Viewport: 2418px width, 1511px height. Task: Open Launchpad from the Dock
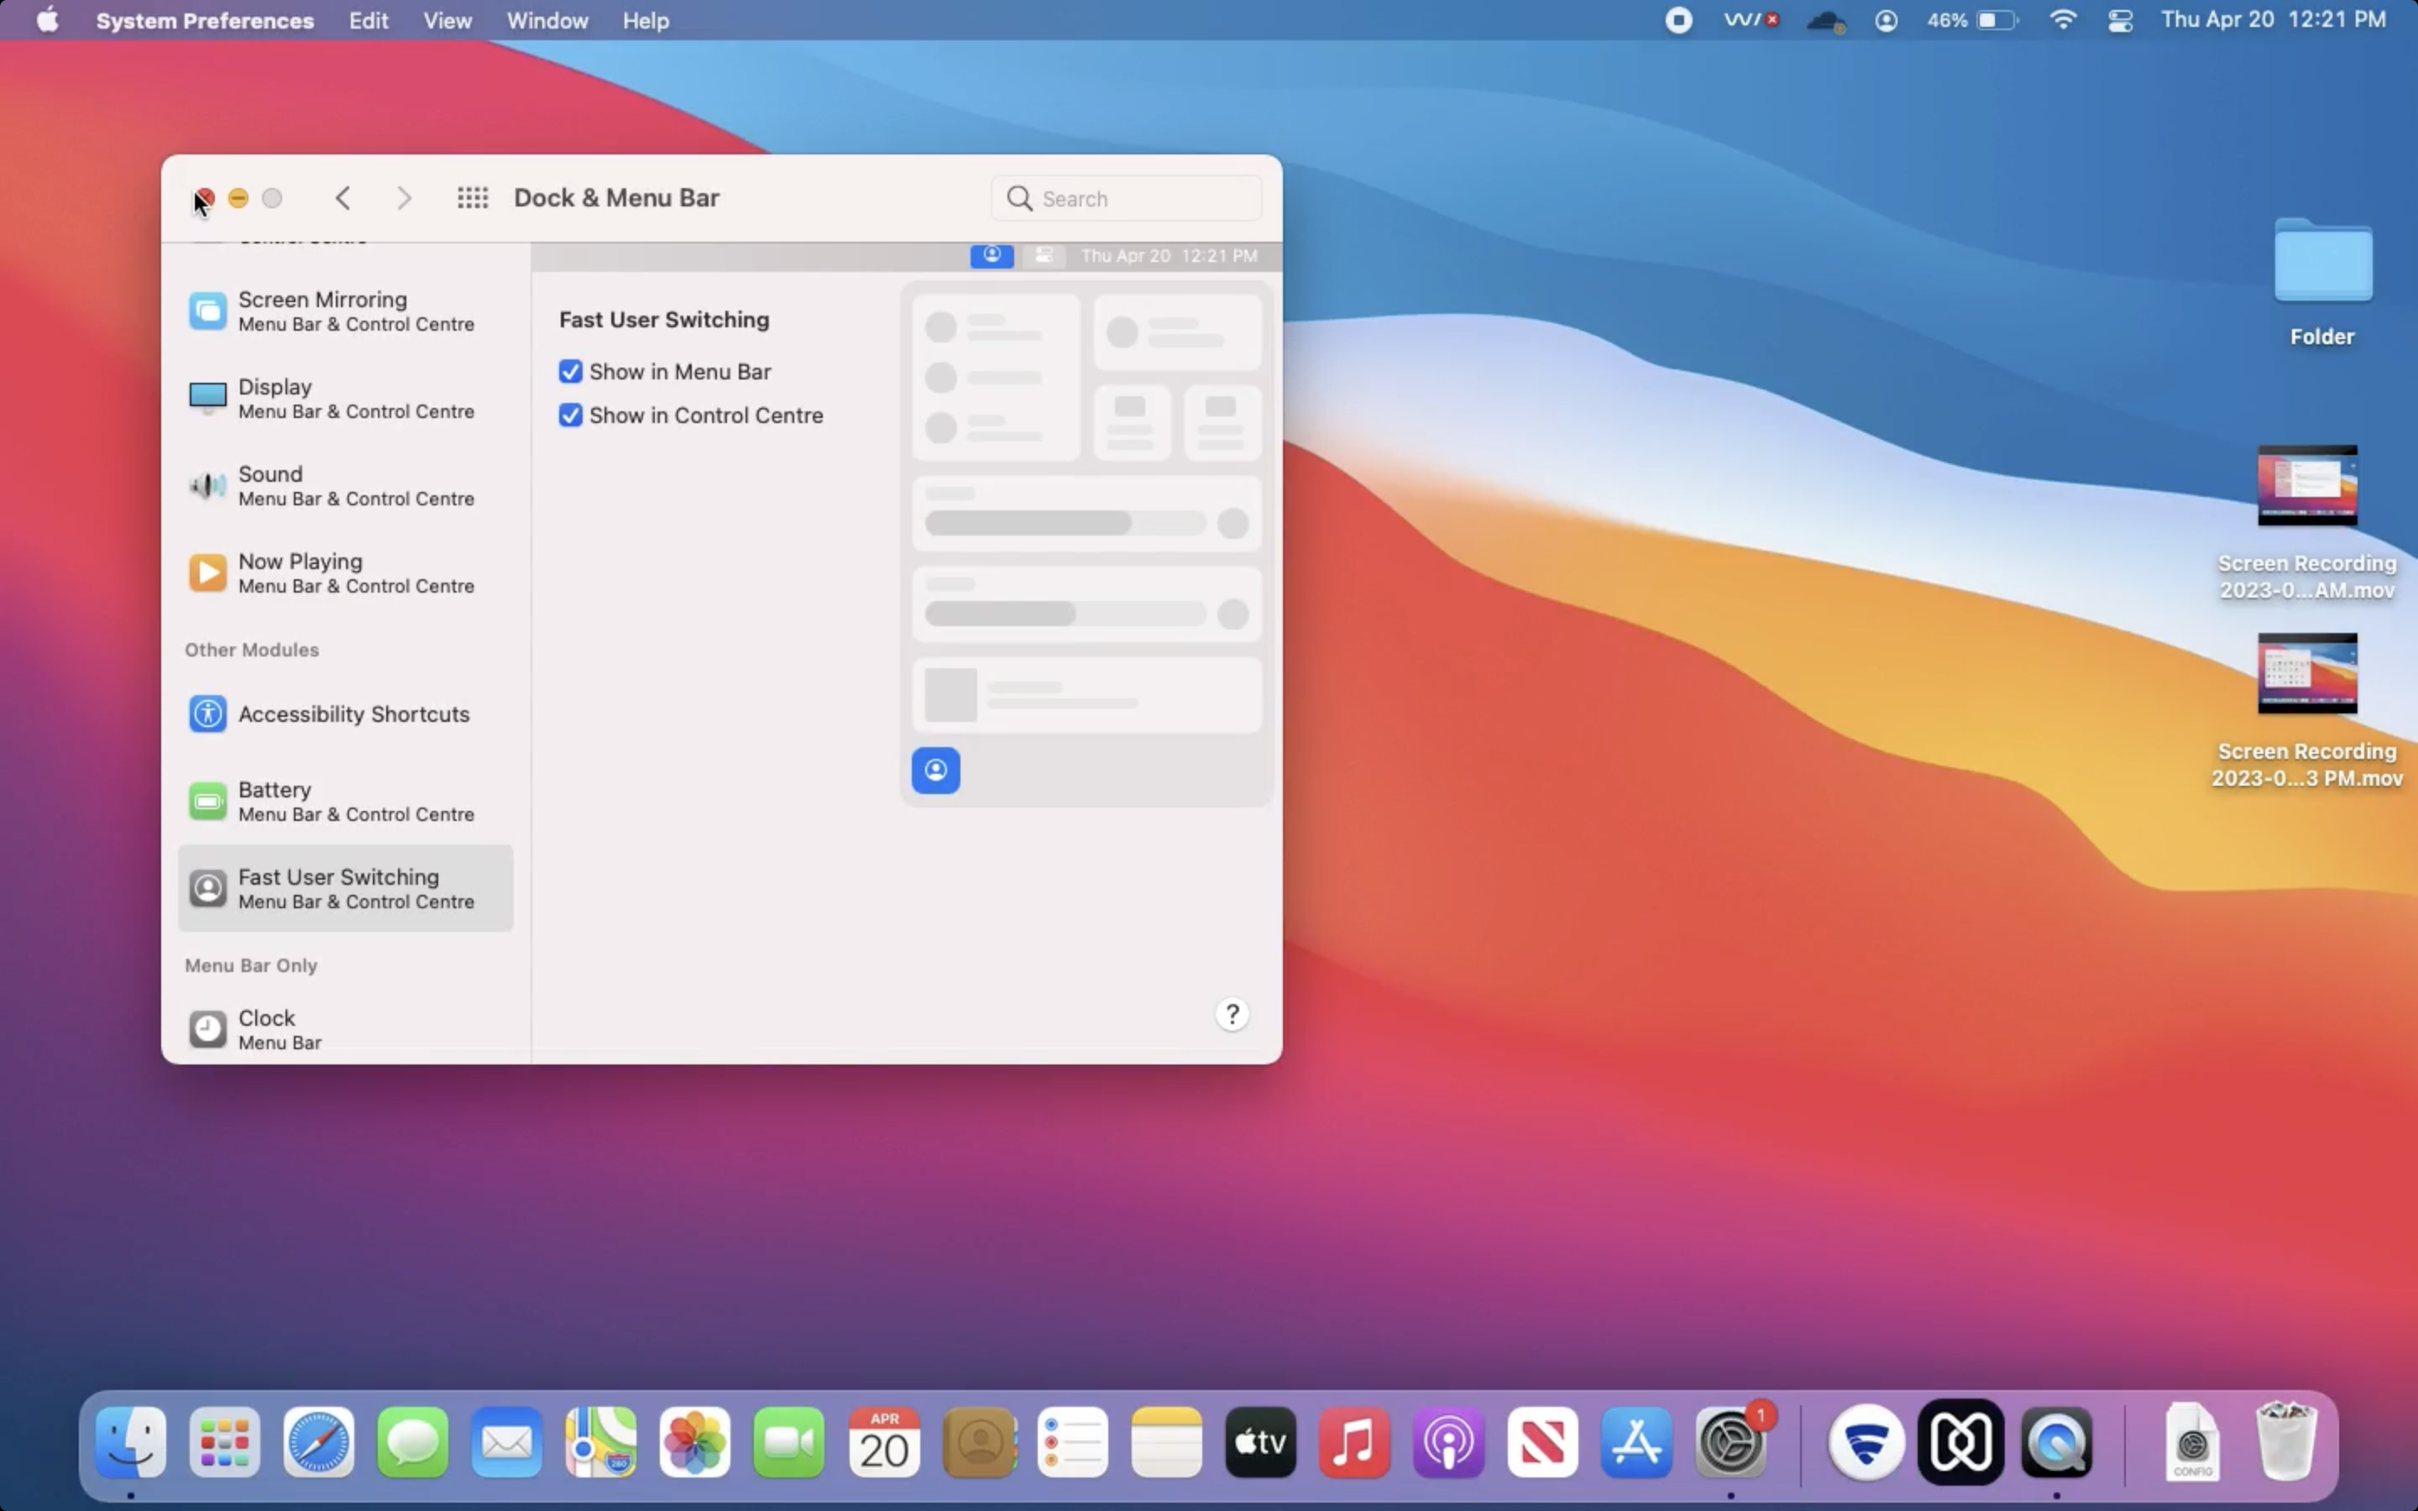pos(225,1442)
